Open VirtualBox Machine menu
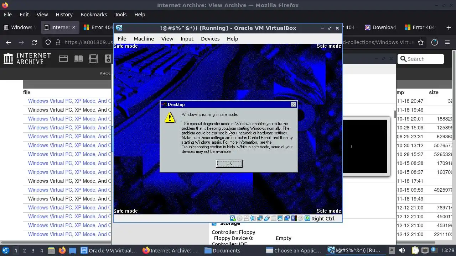Image resolution: width=456 pixels, height=256 pixels. point(144,39)
